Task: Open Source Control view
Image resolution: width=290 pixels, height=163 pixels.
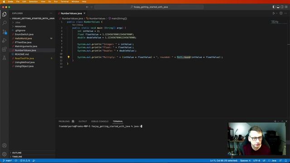Action: tap(4, 32)
